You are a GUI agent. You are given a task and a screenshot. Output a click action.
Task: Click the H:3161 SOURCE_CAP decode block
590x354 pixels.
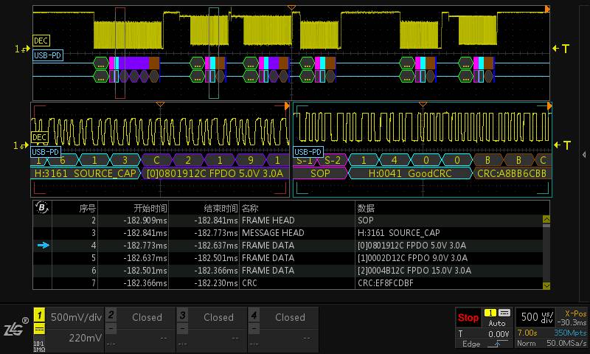(86, 173)
